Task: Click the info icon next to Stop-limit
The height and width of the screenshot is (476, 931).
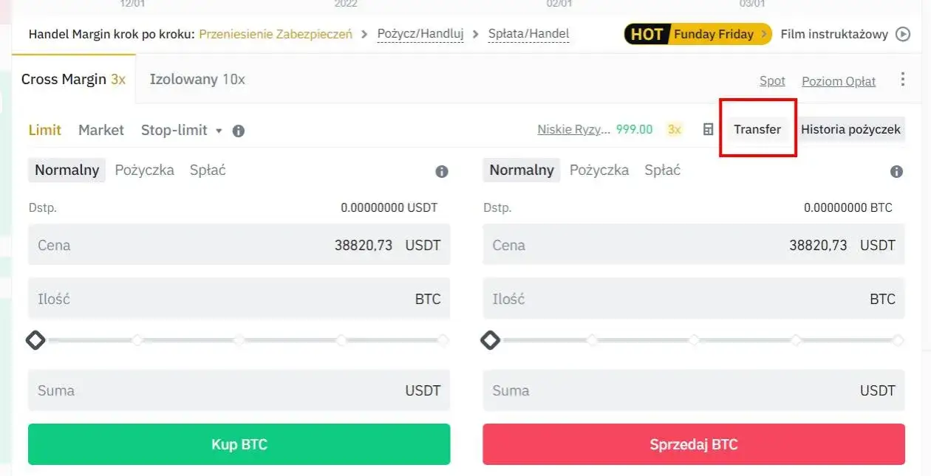Action: coord(238,130)
